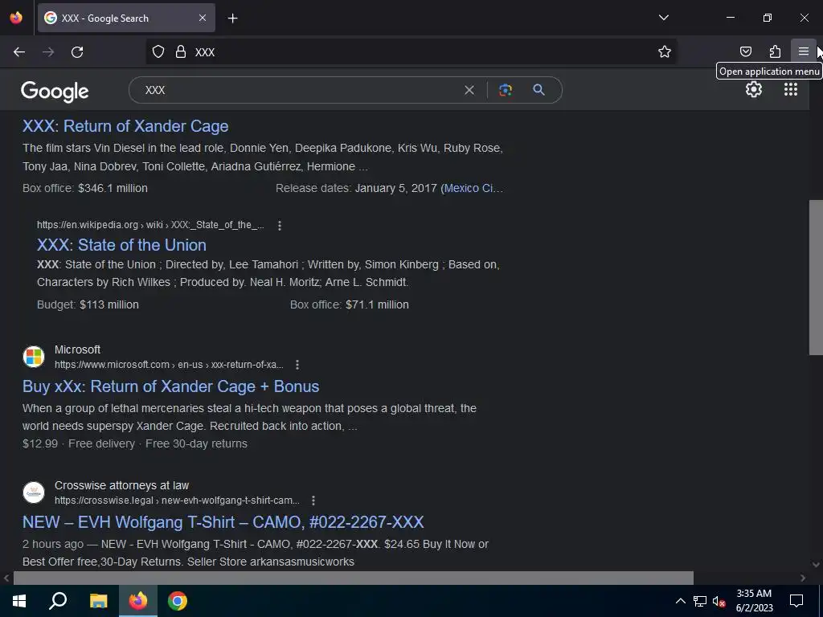The image size is (823, 617).
Task: Show hidden system tray icons
Action: point(680,601)
